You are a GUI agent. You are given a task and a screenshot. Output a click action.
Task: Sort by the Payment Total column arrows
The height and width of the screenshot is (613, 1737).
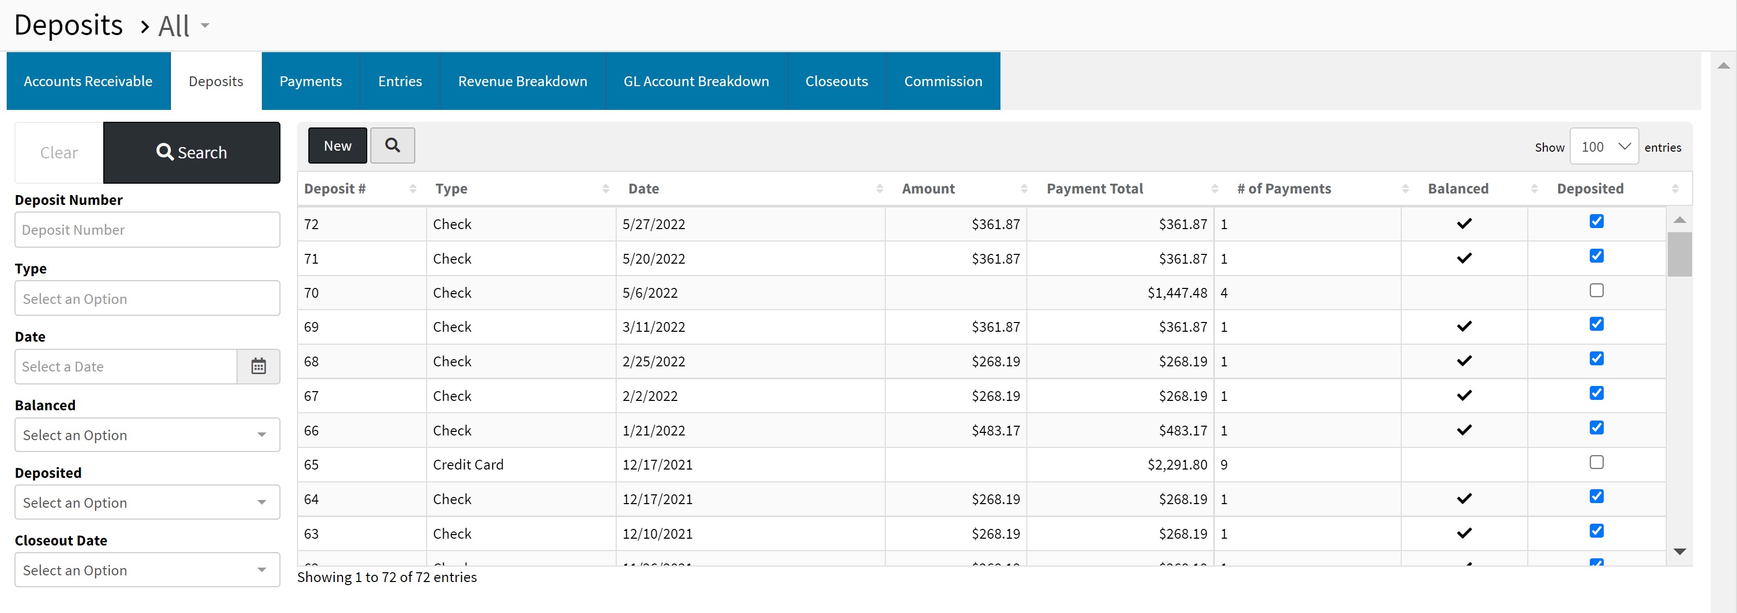(1214, 189)
